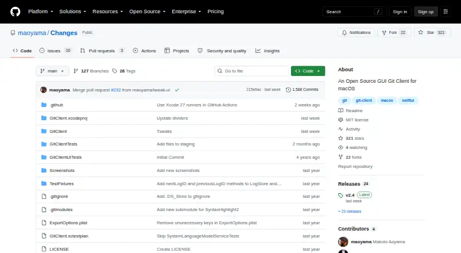Expand the Solutions menu
The image size is (461, 253).
[x=73, y=11]
